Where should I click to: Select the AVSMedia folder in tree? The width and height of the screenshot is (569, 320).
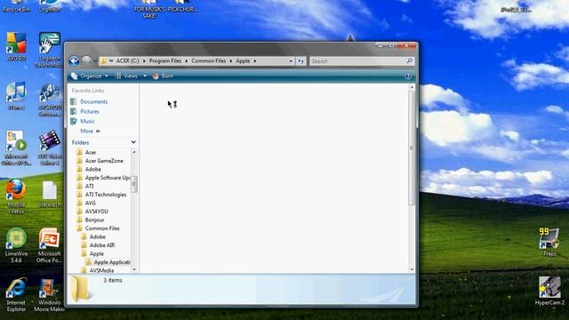[x=101, y=270]
